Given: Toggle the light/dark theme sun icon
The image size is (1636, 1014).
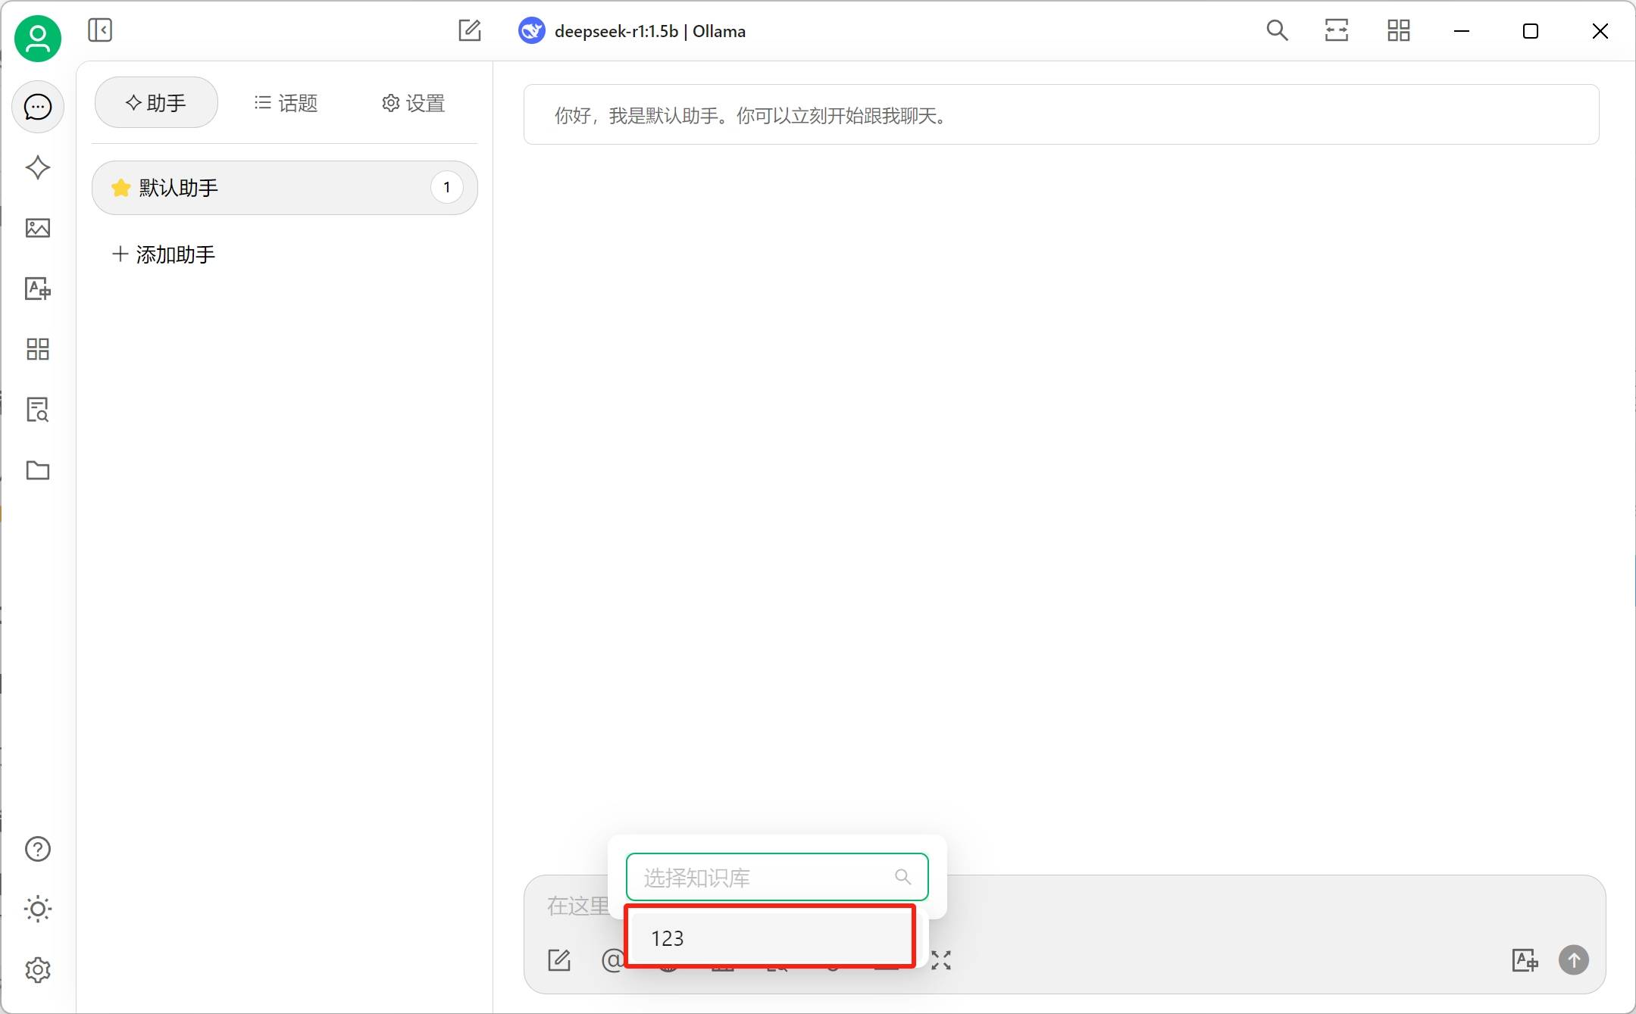Looking at the screenshot, I should point(37,909).
